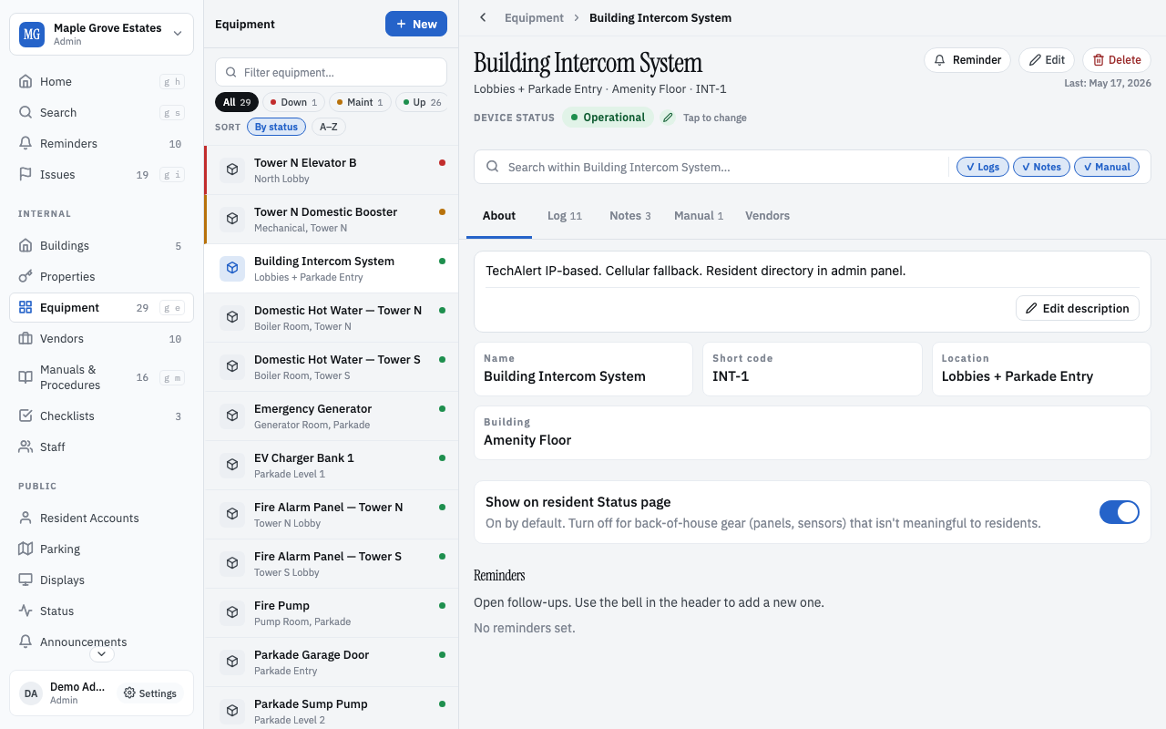Open Parkade Garage Door entry
The height and width of the screenshot is (729, 1166).
tap(332, 662)
